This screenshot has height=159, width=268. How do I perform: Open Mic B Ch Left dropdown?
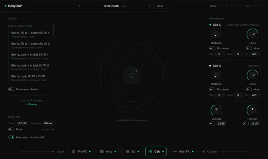(254, 95)
